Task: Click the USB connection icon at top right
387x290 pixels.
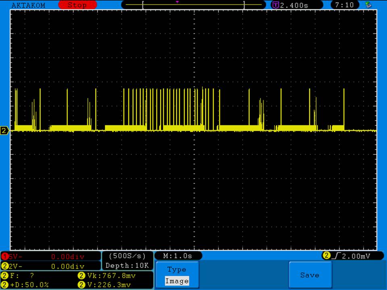Action: [368, 5]
